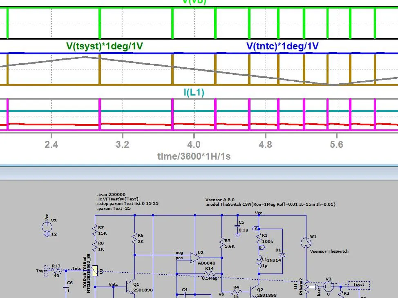Click the 4.8 tick on time axis
The image size is (398, 298).
(265, 145)
